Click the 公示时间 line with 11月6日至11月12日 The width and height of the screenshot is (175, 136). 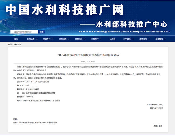[33, 82]
